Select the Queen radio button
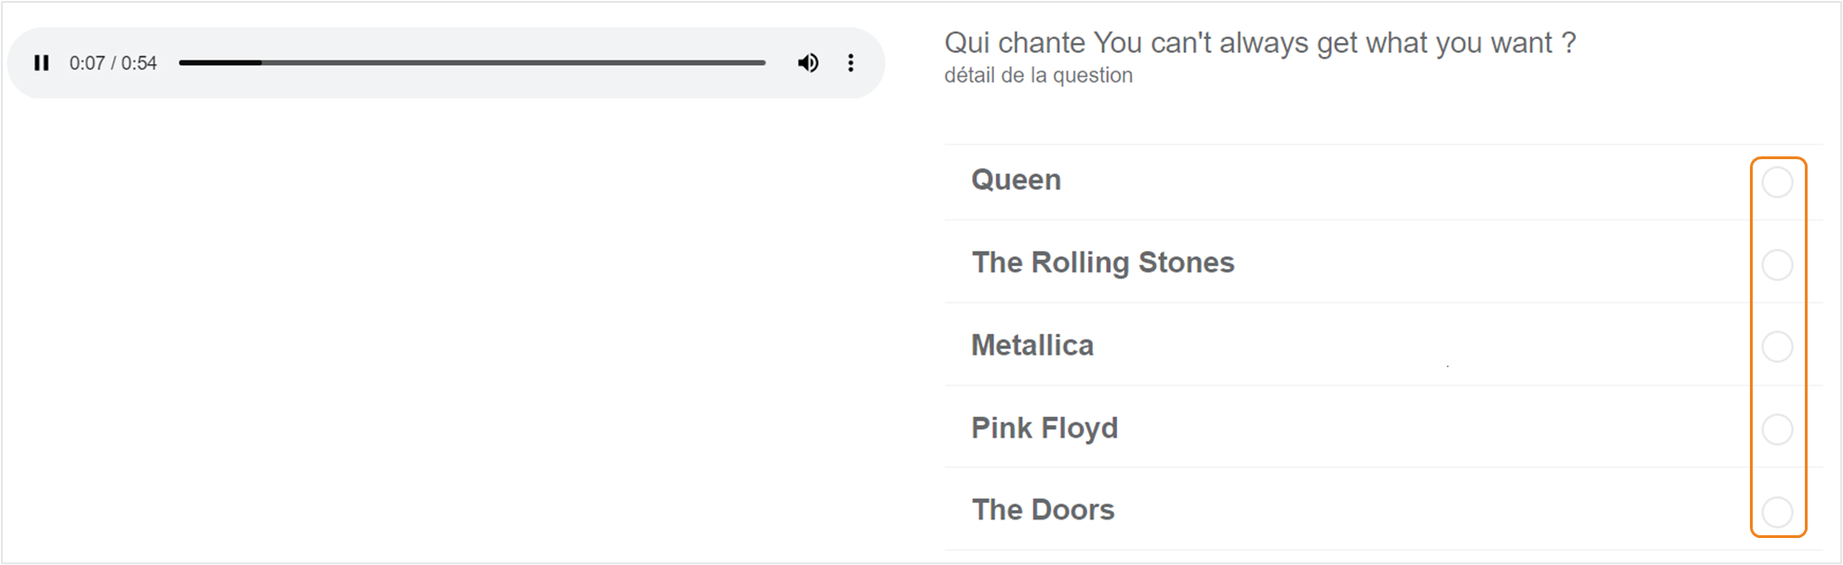 1777,182
